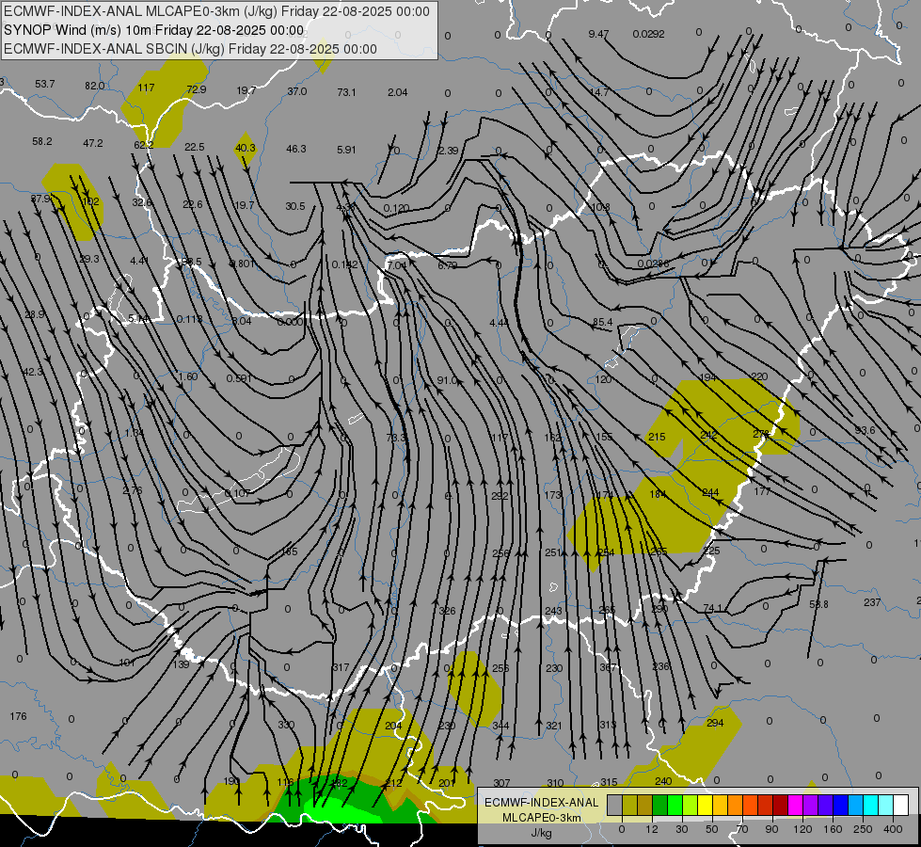Click the pure blue legend swatch after 160
Screen dimensions: 921x847
pos(840,806)
